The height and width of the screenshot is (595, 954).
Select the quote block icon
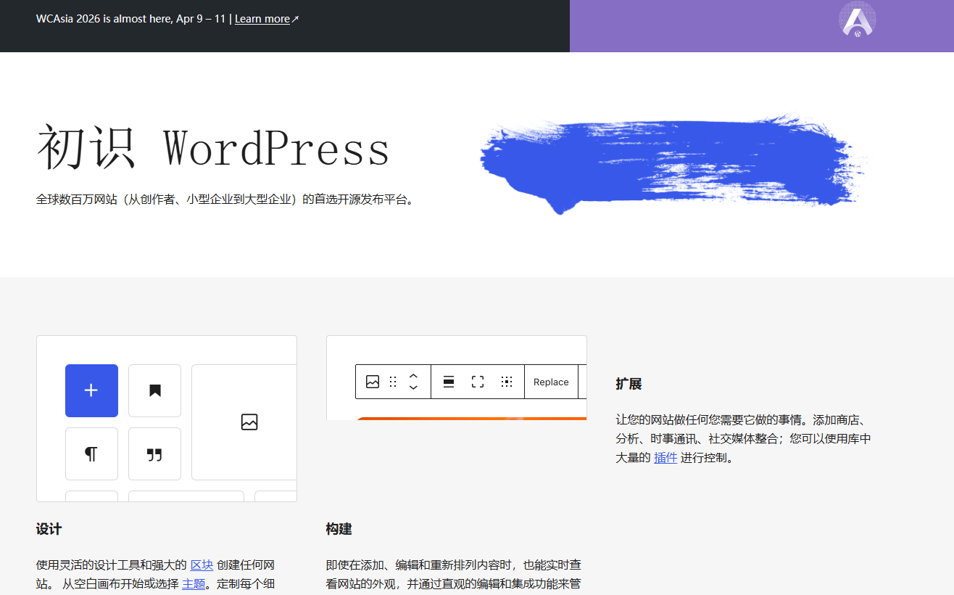point(154,454)
